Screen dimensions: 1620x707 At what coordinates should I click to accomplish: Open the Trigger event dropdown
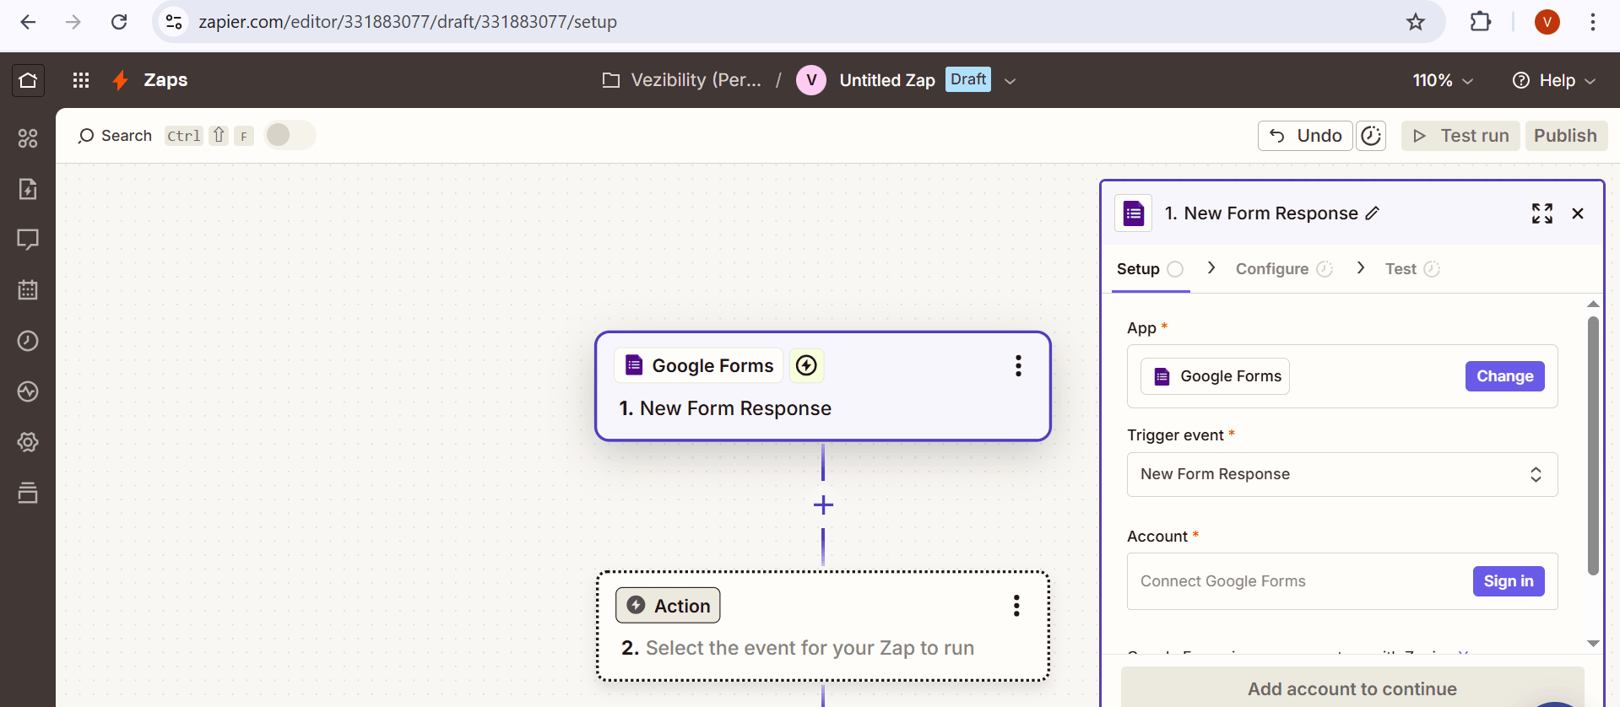point(1341,474)
